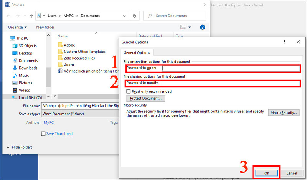The height and width of the screenshot is (180, 307).
Task: Expand the Save as type dropdown
Action: pyautogui.click(x=81, y=114)
